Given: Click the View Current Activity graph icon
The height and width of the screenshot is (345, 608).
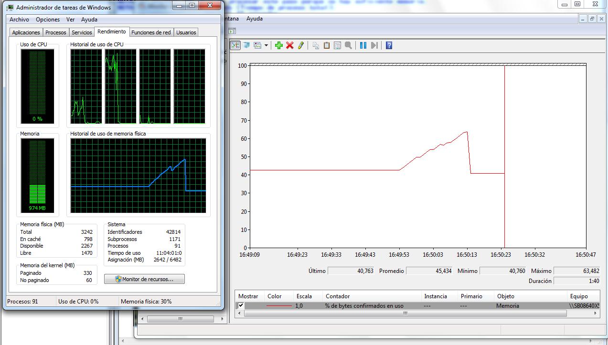Looking at the screenshot, I should [235, 45].
